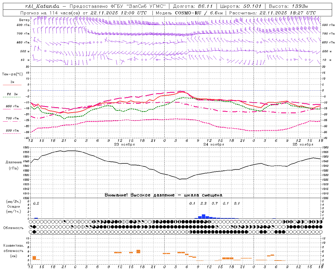Click the Облачность cloudiness label
This screenshot has width=336, height=269.
tap(13, 228)
